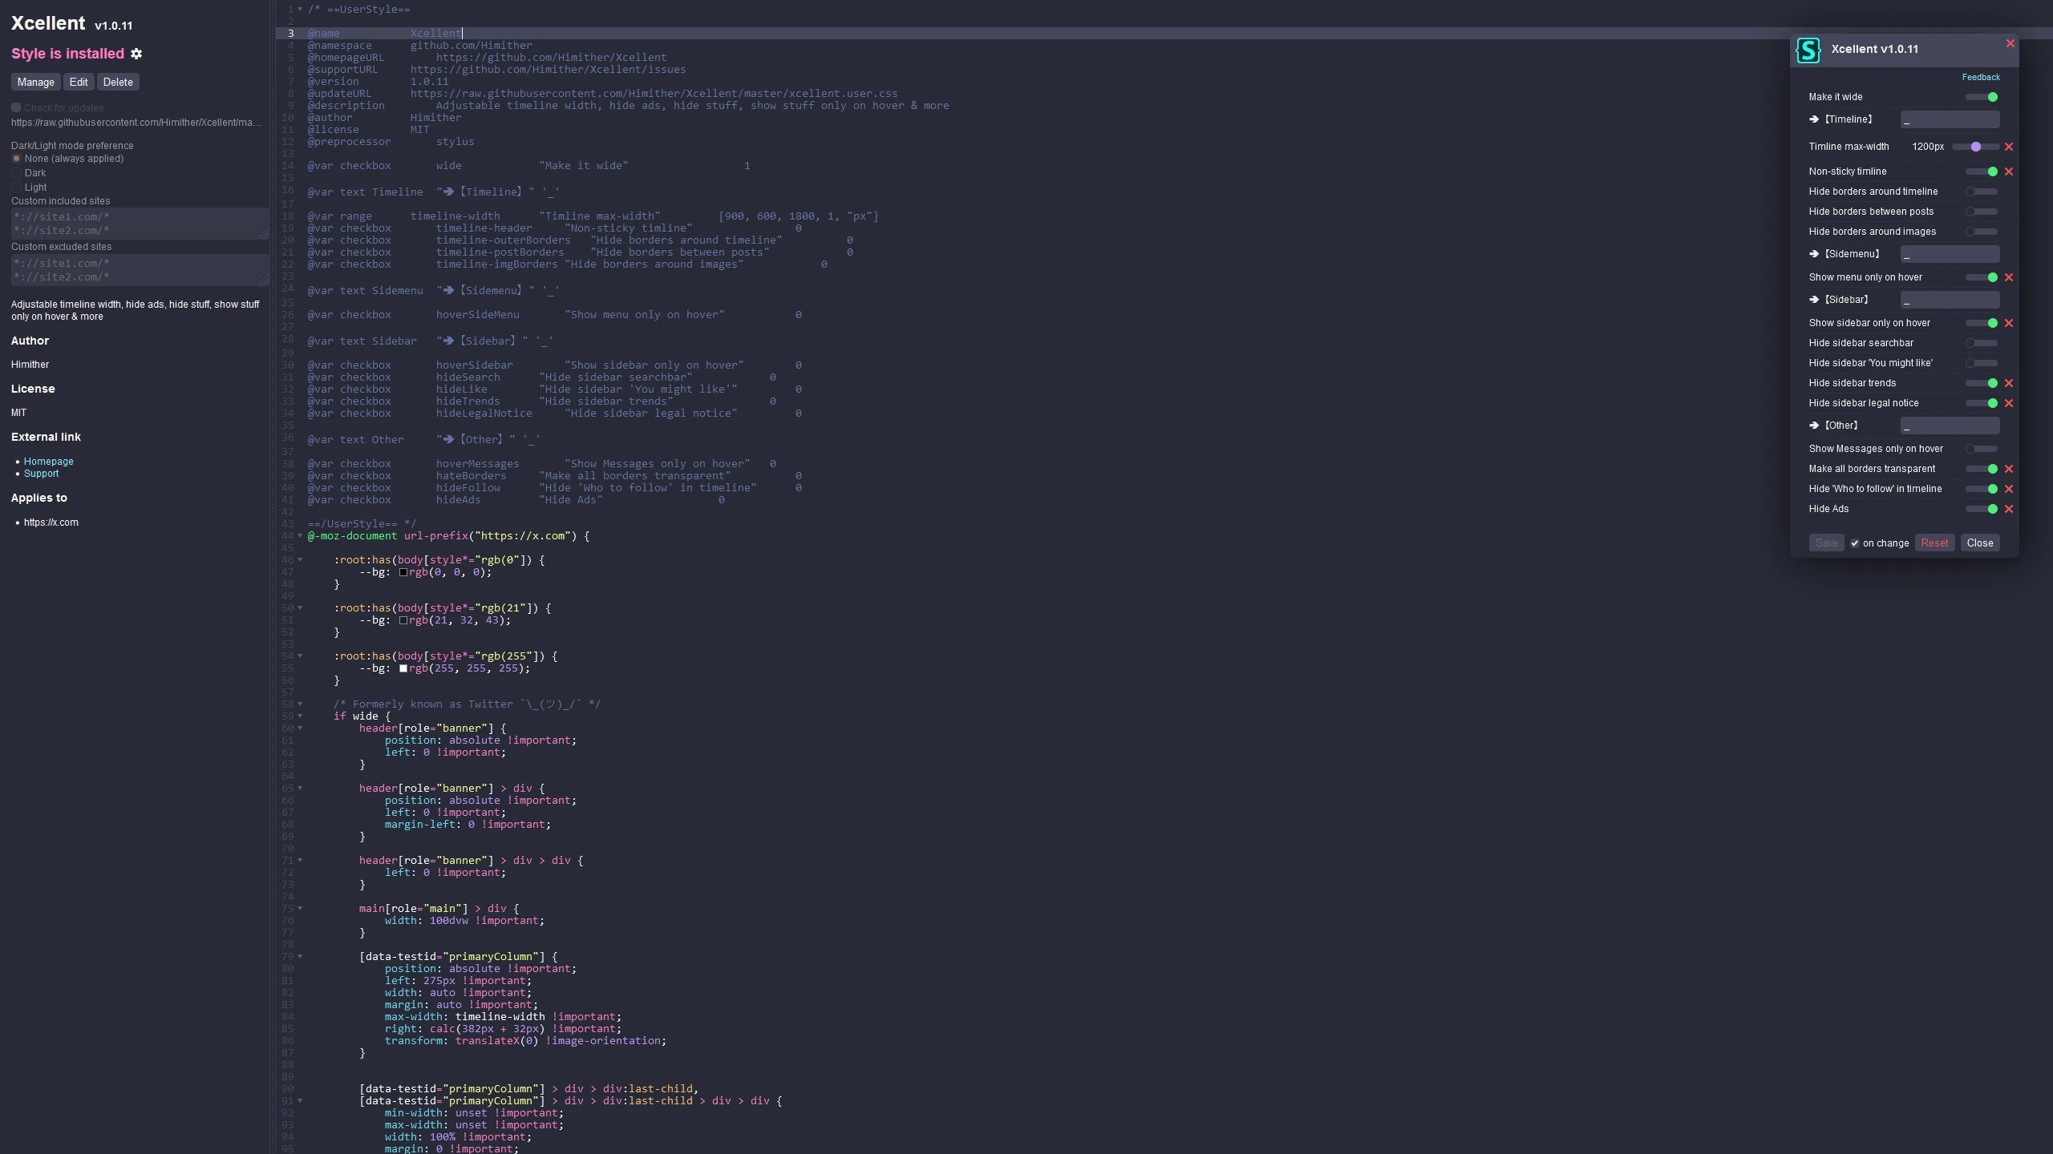The height and width of the screenshot is (1154, 2053).
Task: Reset Make all borders transparent setting
Action: (2009, 469)
